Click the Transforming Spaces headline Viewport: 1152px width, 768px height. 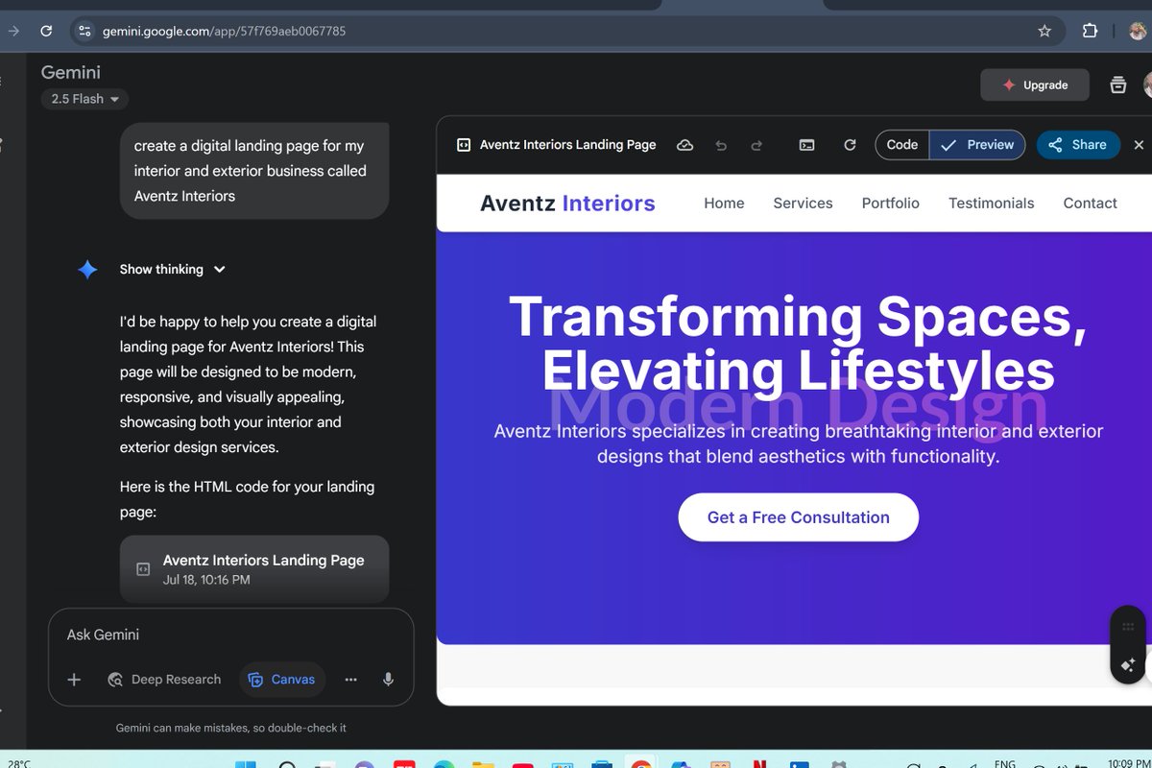[x=799, y=344]
